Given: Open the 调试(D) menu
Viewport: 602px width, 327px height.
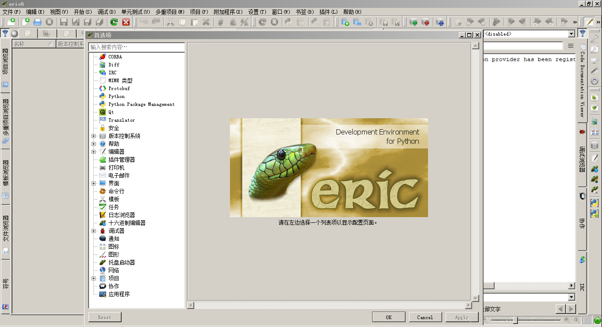Looking at the screenshot, I should point(107,12).
